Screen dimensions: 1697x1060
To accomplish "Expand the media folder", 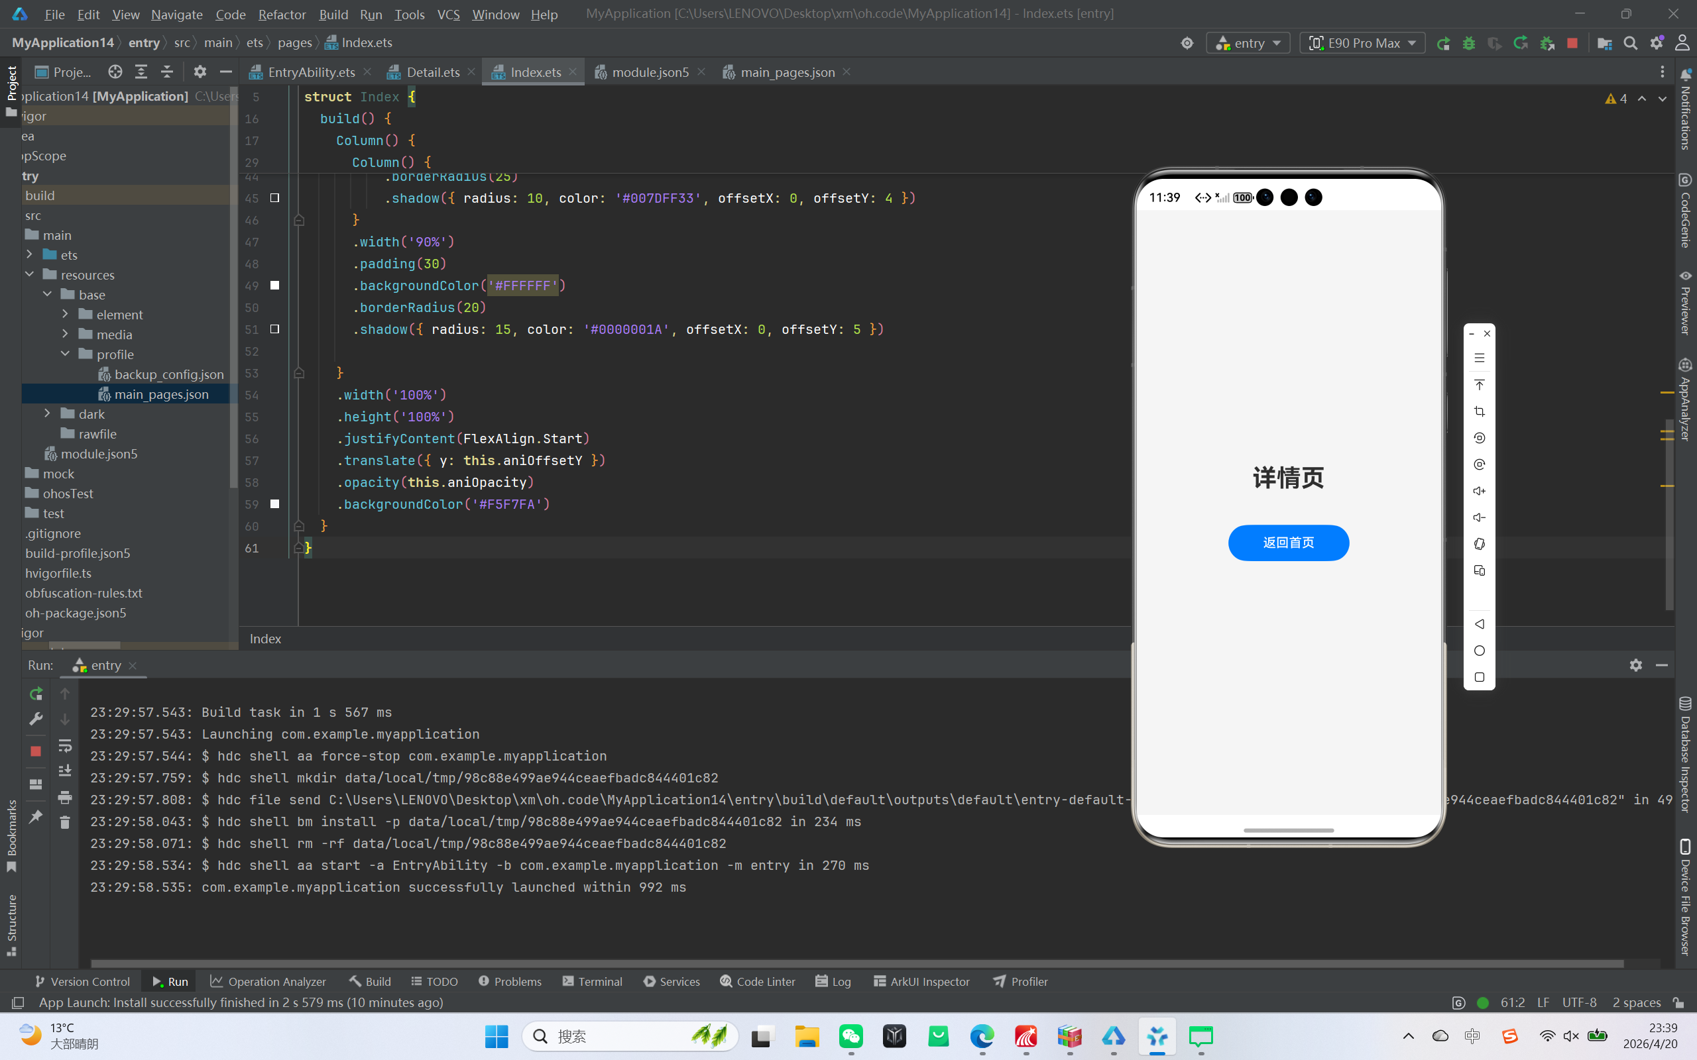I will coord(65,334).
